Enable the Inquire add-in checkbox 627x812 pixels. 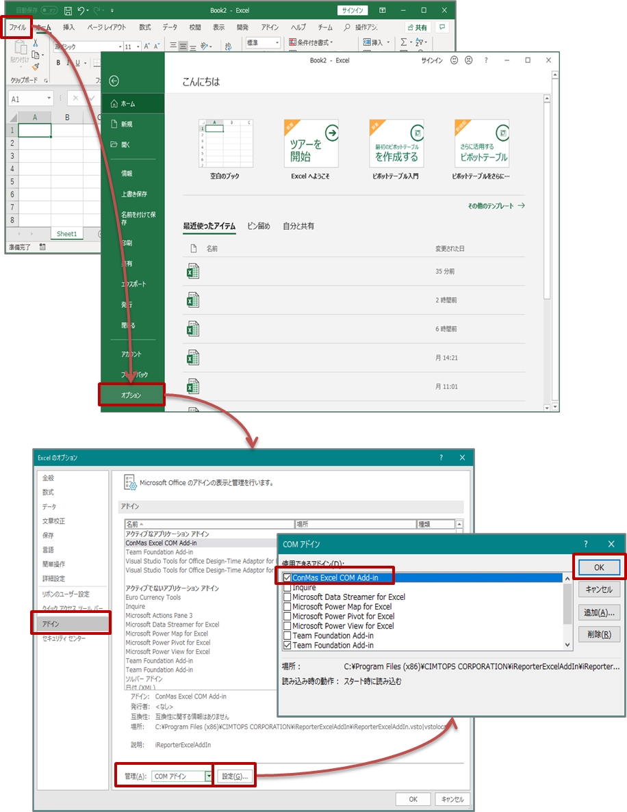[287, 588]
